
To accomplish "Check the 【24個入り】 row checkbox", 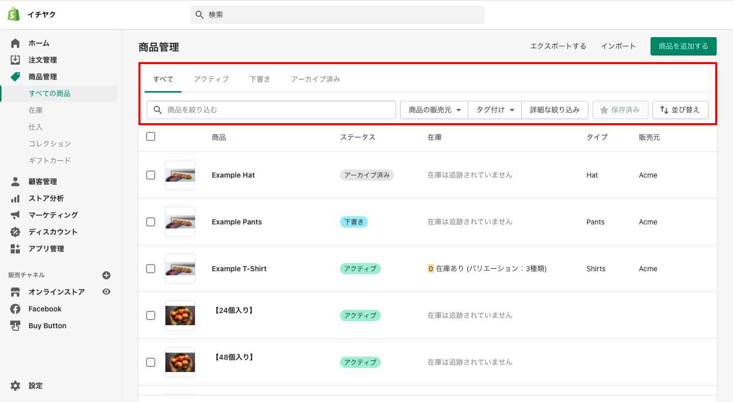I will tap(151, 315).
